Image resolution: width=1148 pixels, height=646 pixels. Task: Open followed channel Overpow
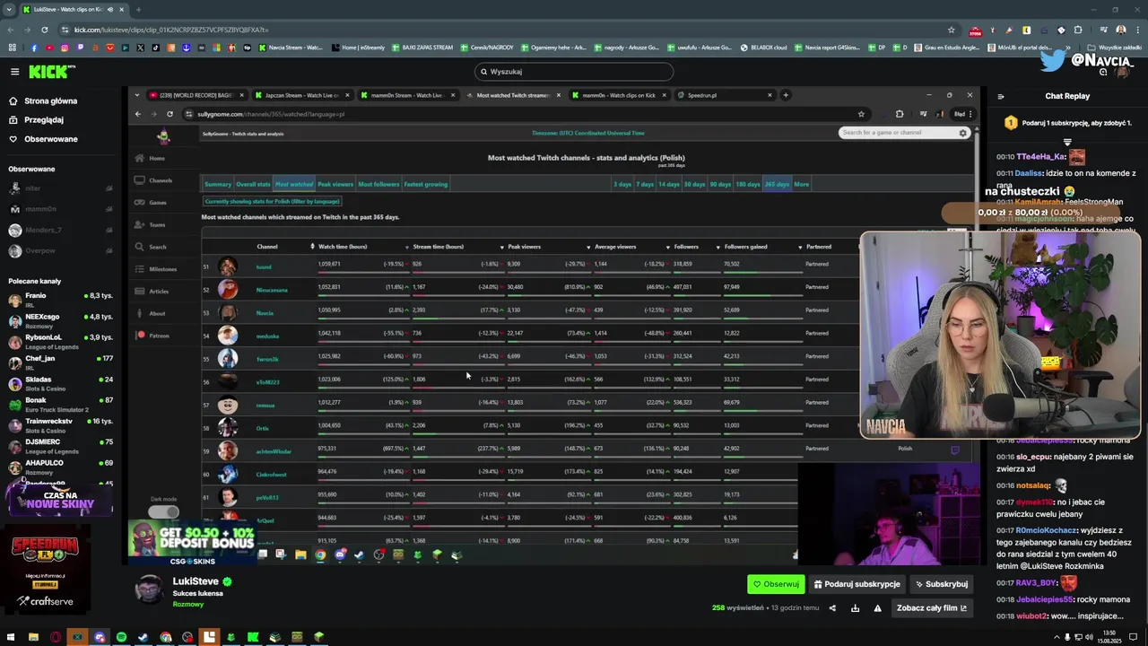click(59, 251)
